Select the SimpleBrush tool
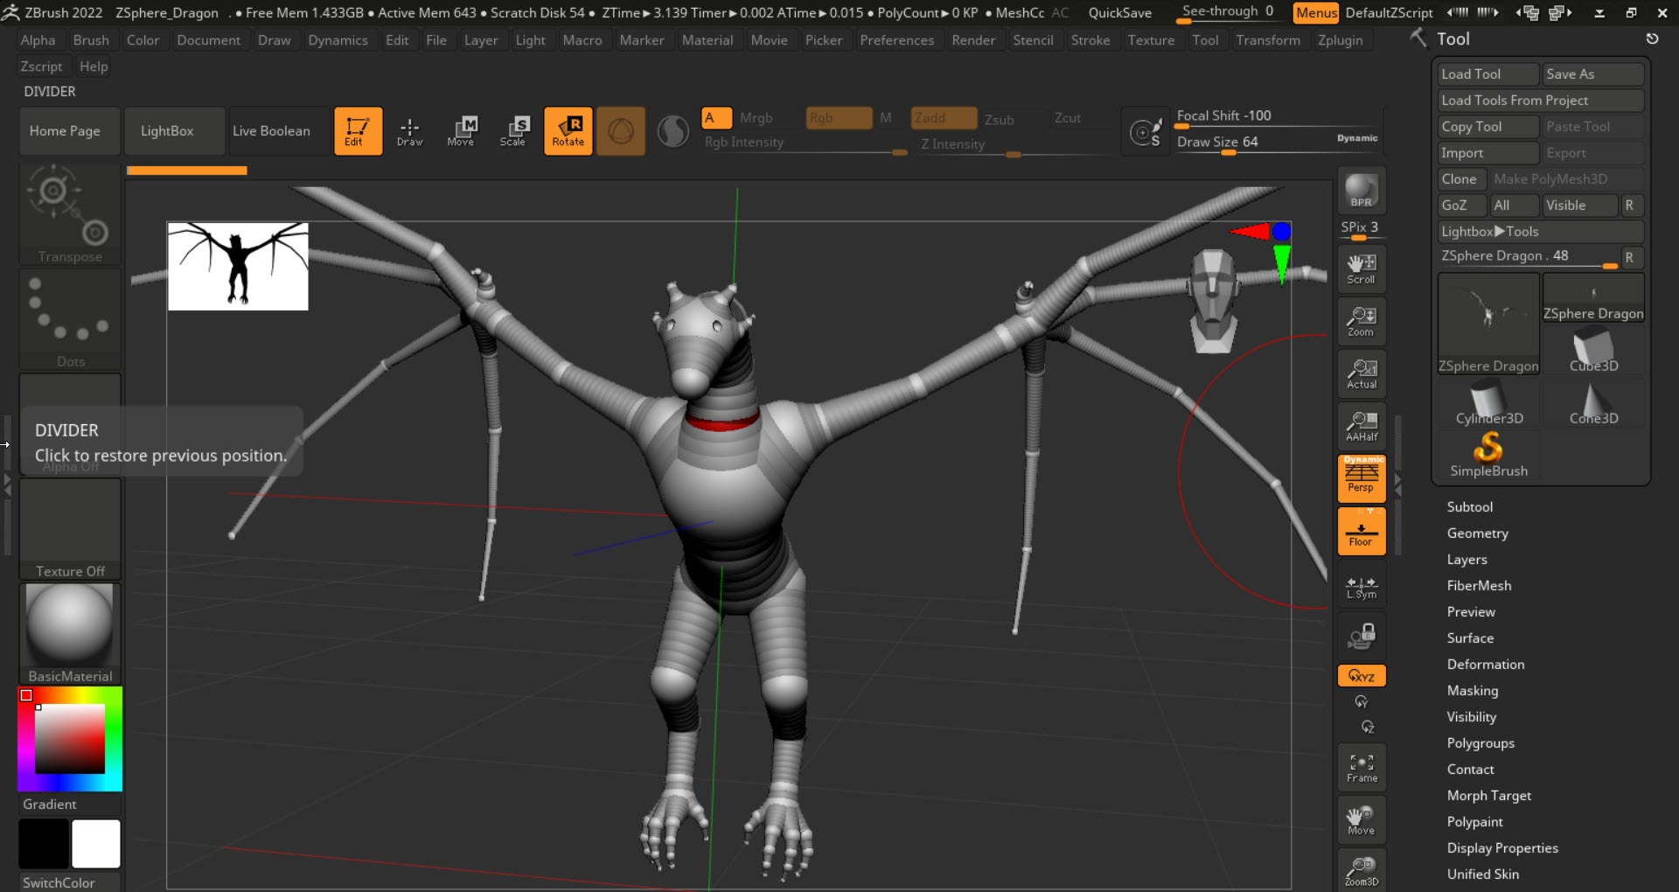Viewport: 1679px width, 892px height. (x=1488, y=456)
